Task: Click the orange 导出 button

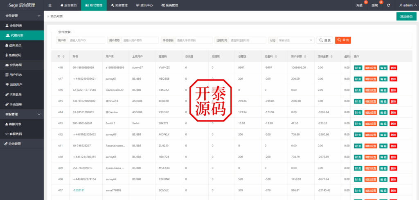Action: pyautogui.click(x=343, y=40)
